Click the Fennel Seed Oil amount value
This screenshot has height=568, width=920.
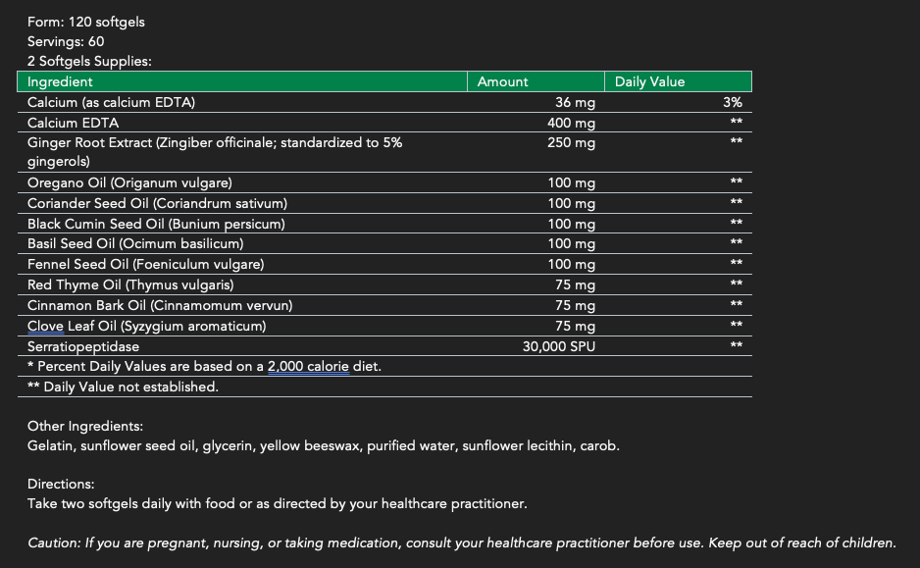coord(571,265)
